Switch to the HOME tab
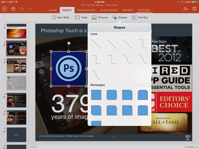Screen dimensions: 199x149 coord(53,10)
